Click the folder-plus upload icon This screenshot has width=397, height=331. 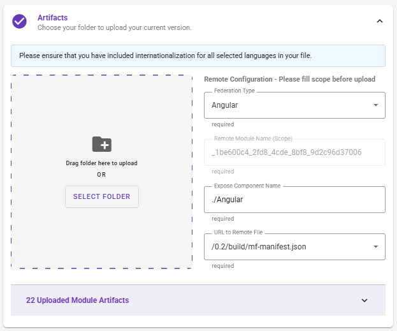[x=102, y=144]
